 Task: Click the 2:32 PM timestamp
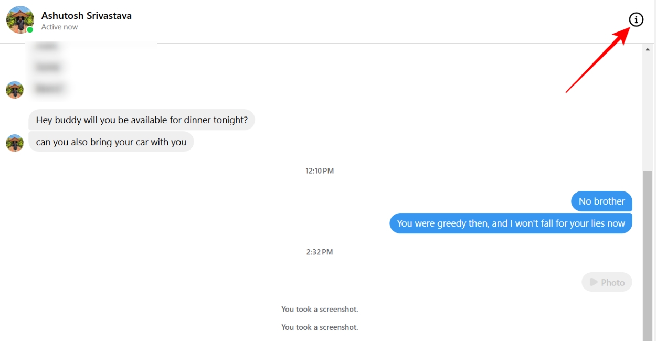pyautogui.click(x=320, y=252)
